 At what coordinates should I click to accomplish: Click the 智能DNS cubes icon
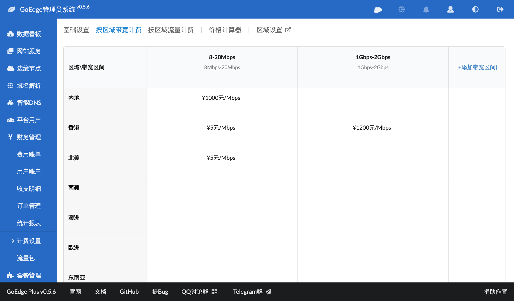10,103
